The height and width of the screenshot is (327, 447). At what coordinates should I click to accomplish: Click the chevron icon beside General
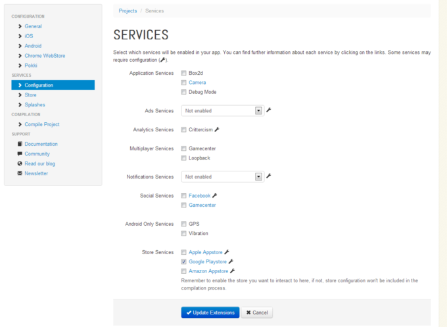pyautogui.click(x=20, y=26)
